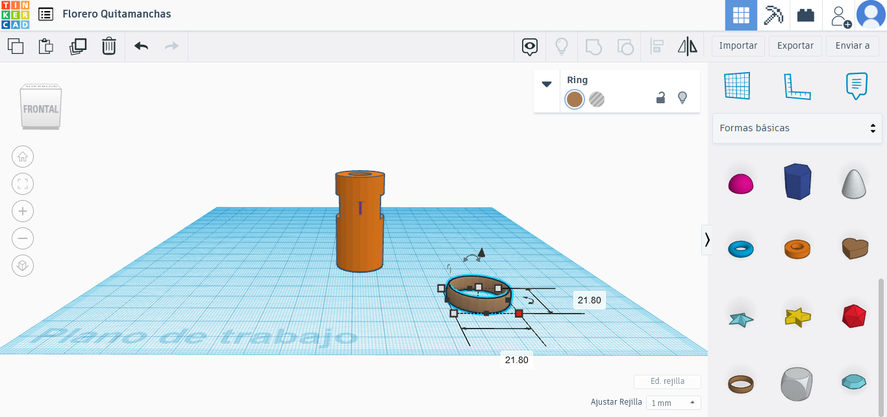Mirror the selected shape

tap(687, 46)
